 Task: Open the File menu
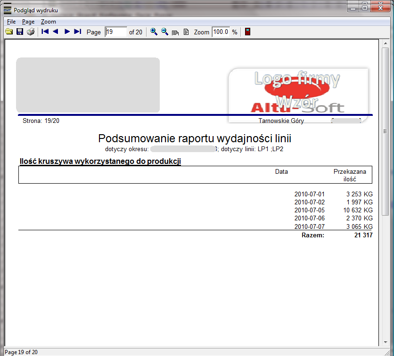pos(11,22)
